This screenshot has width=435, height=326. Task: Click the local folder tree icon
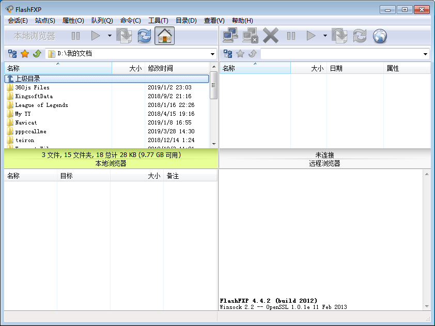click(12, 54)
